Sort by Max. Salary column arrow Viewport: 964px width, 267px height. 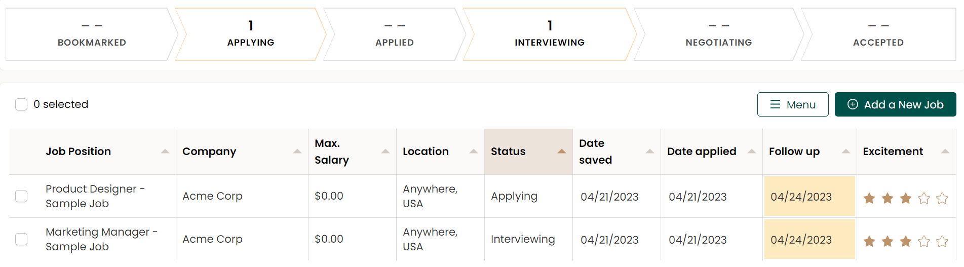tap(385, 151)
